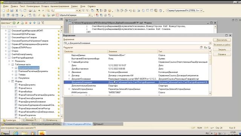Click the Рассчитать button
This screenshot has width=241, height=136.
[x=222, y=40]
